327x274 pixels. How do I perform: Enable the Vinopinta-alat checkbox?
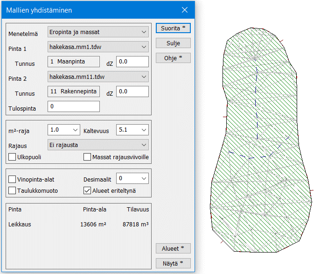click(x=13, y=179)
